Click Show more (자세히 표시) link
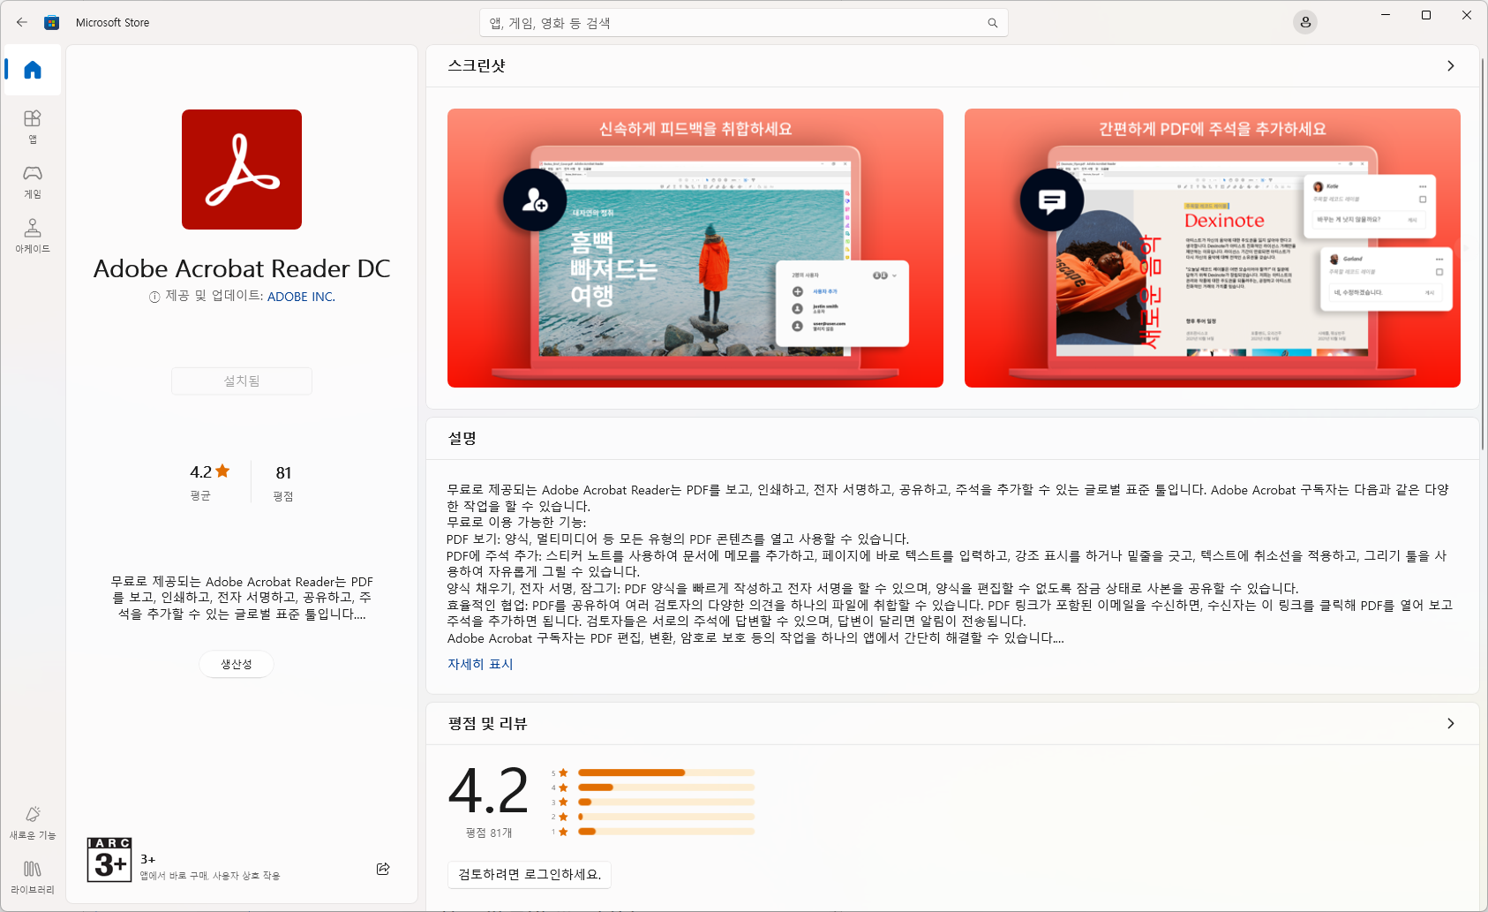The image size is (1488, 912). [480, 664]
